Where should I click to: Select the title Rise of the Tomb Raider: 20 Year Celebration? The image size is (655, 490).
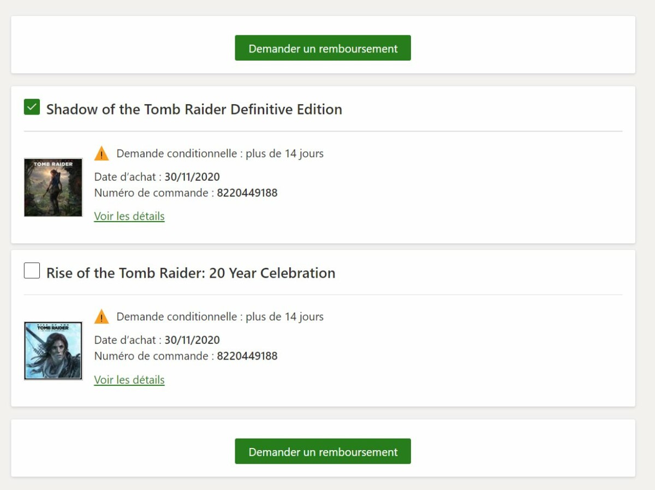[x=190, y=273]
